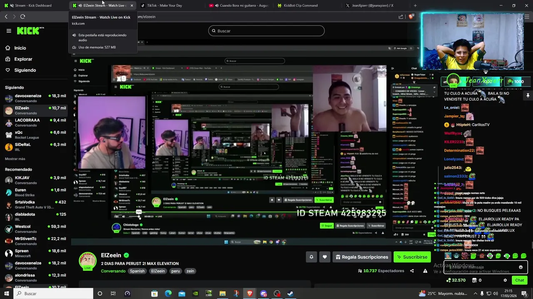Open File Explorer from the taskbar
The width and height of the screenshot is (533, 299).
point(222,294)
